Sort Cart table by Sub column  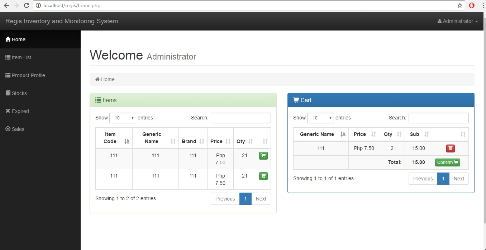[419, 134]
